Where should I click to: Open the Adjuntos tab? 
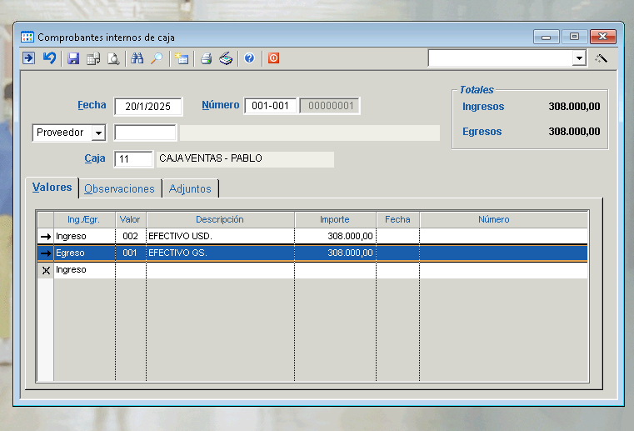coord(190,189)
